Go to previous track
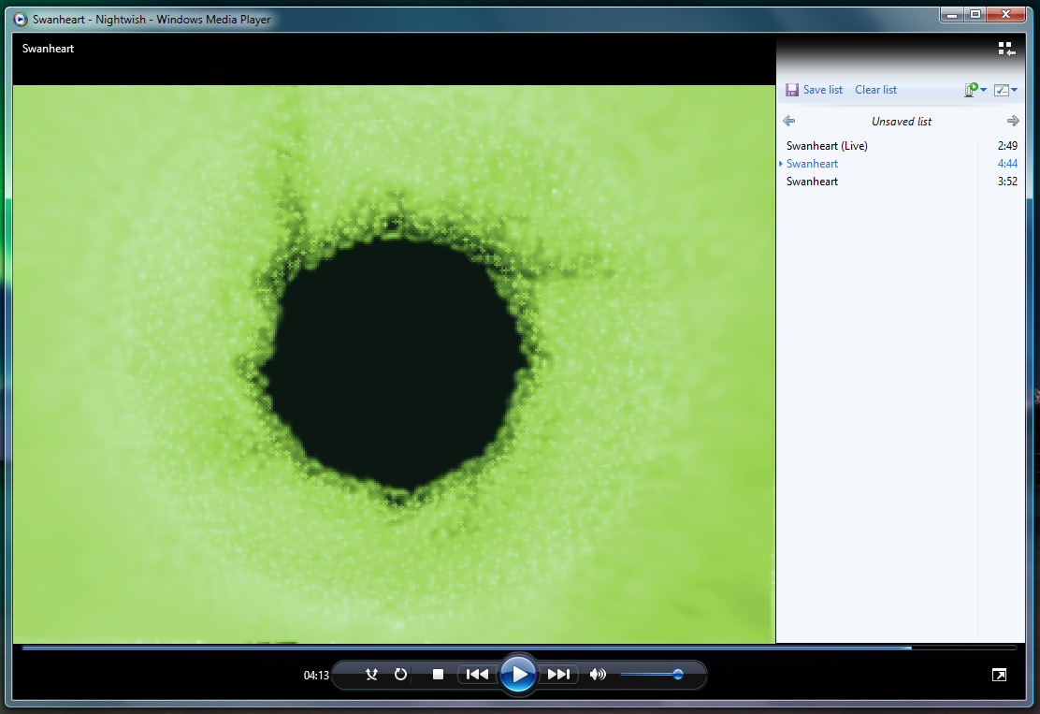This screenshot has width=1040, height=714. point(477,674)
